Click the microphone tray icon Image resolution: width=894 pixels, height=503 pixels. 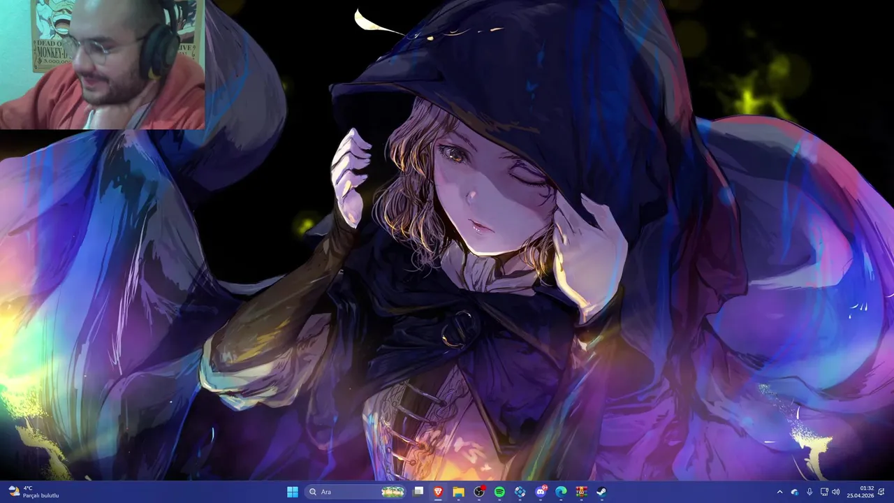809,492
